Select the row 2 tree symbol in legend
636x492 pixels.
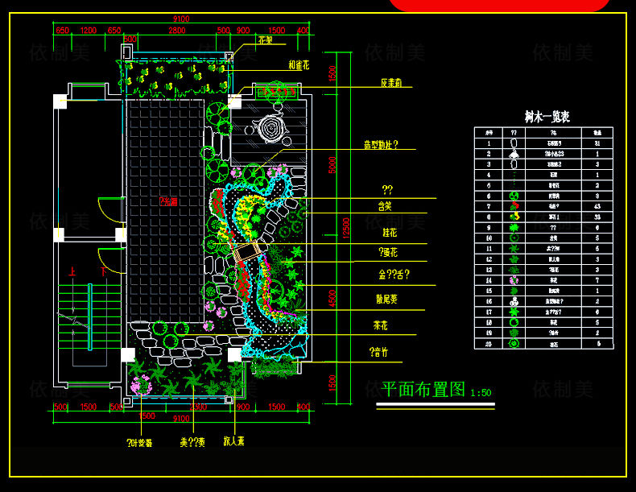pyautogui.click(x=514, y=153)
